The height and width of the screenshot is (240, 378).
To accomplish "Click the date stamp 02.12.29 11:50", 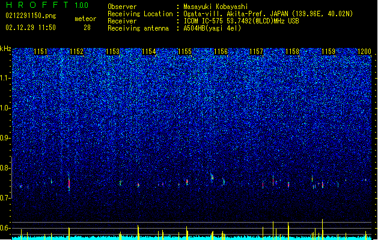I will click(31, 28).
